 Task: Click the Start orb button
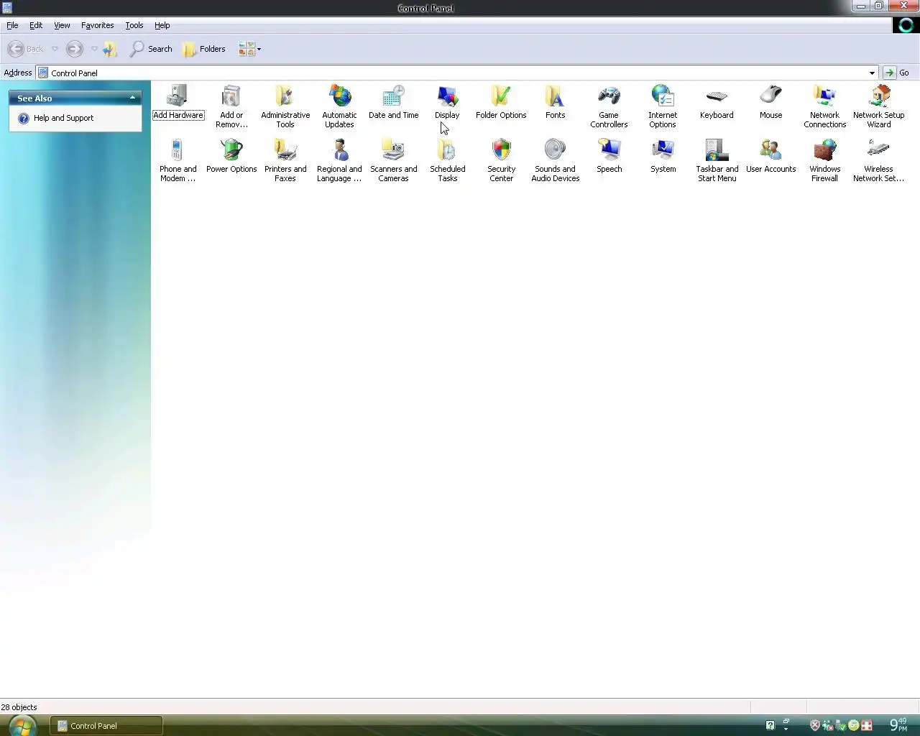point(22,725)
